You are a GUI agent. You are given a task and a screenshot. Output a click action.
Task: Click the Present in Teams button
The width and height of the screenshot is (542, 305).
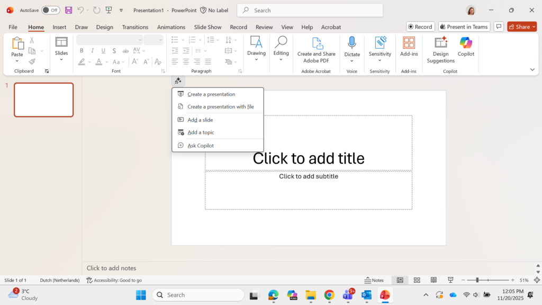pyautogui.click(x=464, y=26)
